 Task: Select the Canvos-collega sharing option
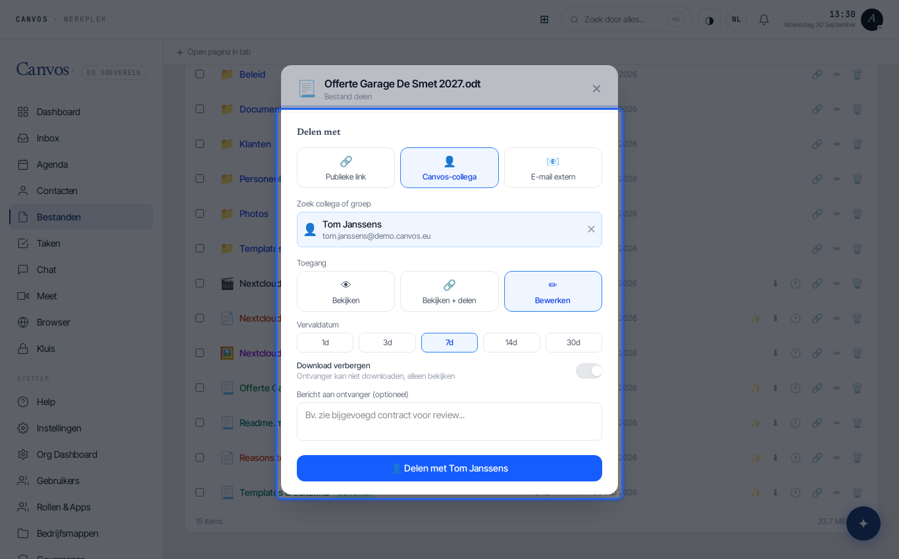coord(449,168)
